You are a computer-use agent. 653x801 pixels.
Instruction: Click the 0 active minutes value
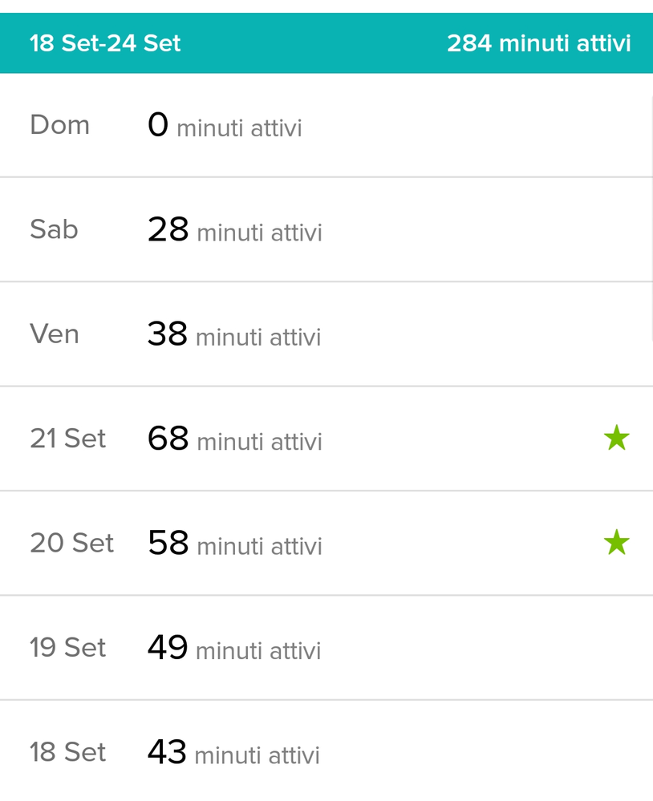tap(158, 125)
